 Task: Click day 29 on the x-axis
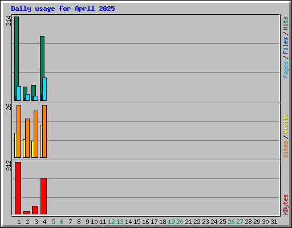coord(257,222)
